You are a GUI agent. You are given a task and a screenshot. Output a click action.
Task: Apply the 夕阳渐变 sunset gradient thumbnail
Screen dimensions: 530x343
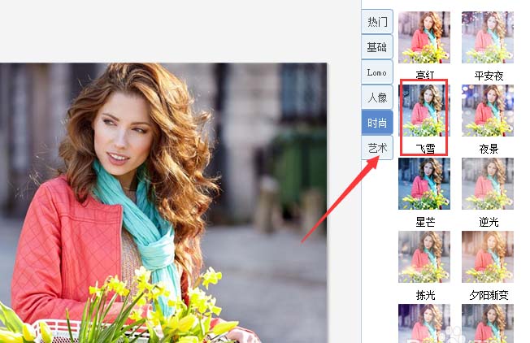(488, 257)
